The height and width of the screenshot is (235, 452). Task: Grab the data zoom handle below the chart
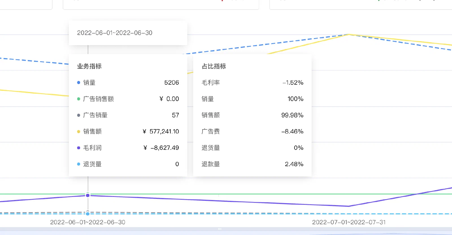220,229
